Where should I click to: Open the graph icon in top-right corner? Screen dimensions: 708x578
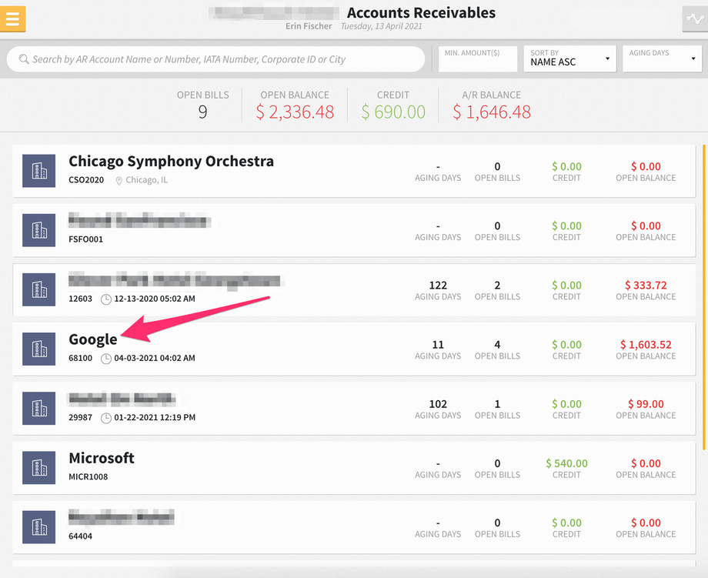coord(694,19)
